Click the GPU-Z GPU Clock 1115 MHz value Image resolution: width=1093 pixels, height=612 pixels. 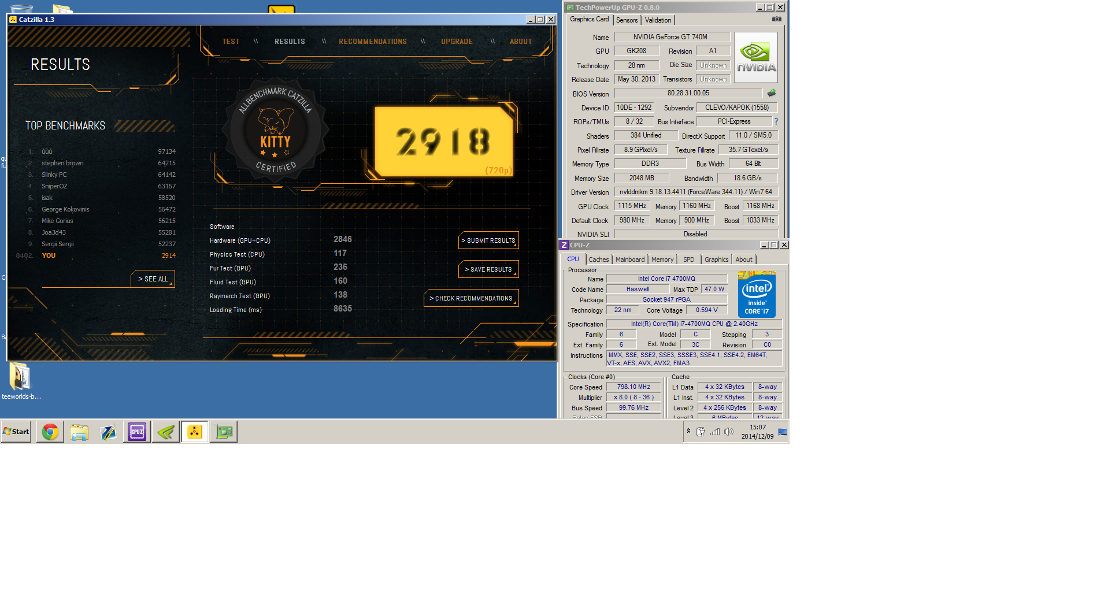click(x=632, y=206)
